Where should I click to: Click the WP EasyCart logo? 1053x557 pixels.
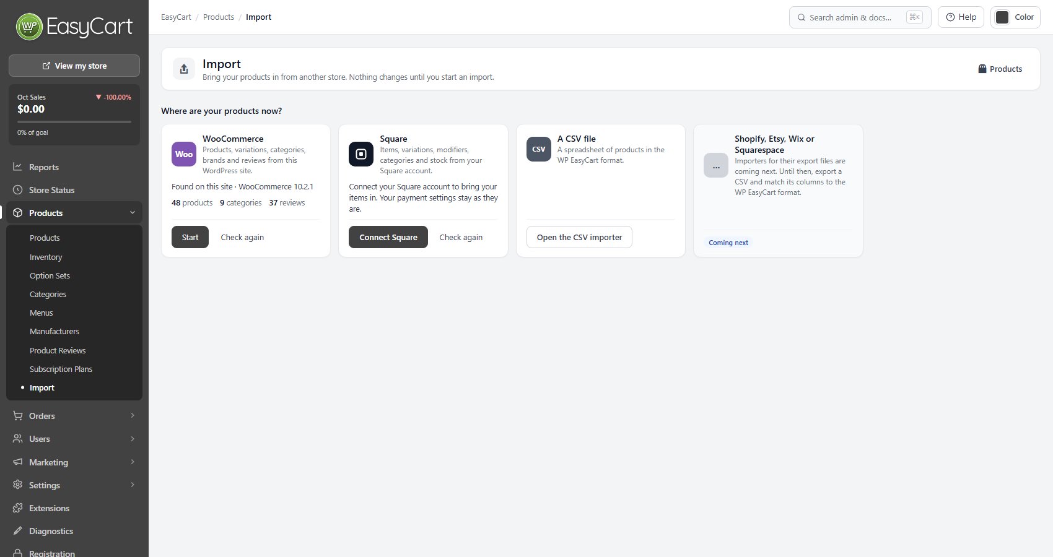pos(74,27)
